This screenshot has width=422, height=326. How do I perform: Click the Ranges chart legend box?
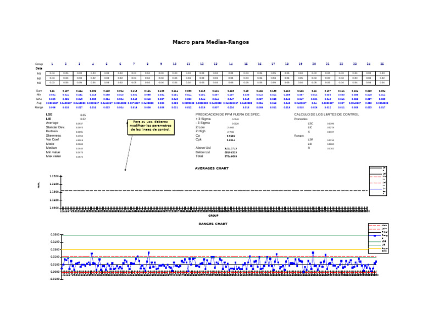(378, 239)
